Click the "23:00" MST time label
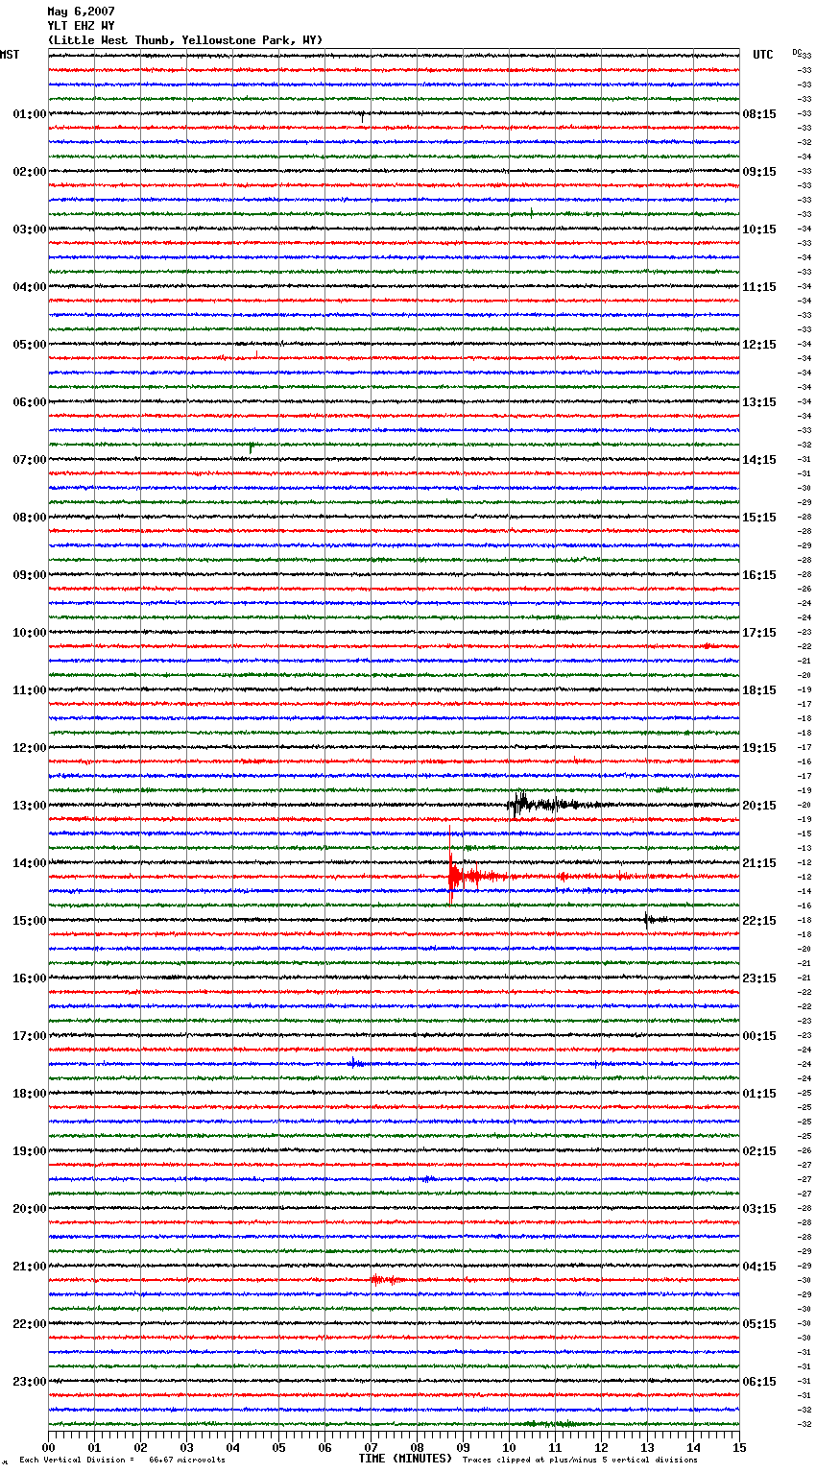This screenshot has height=1473, width=816. pyautogui.click(x=30, y=1382)
